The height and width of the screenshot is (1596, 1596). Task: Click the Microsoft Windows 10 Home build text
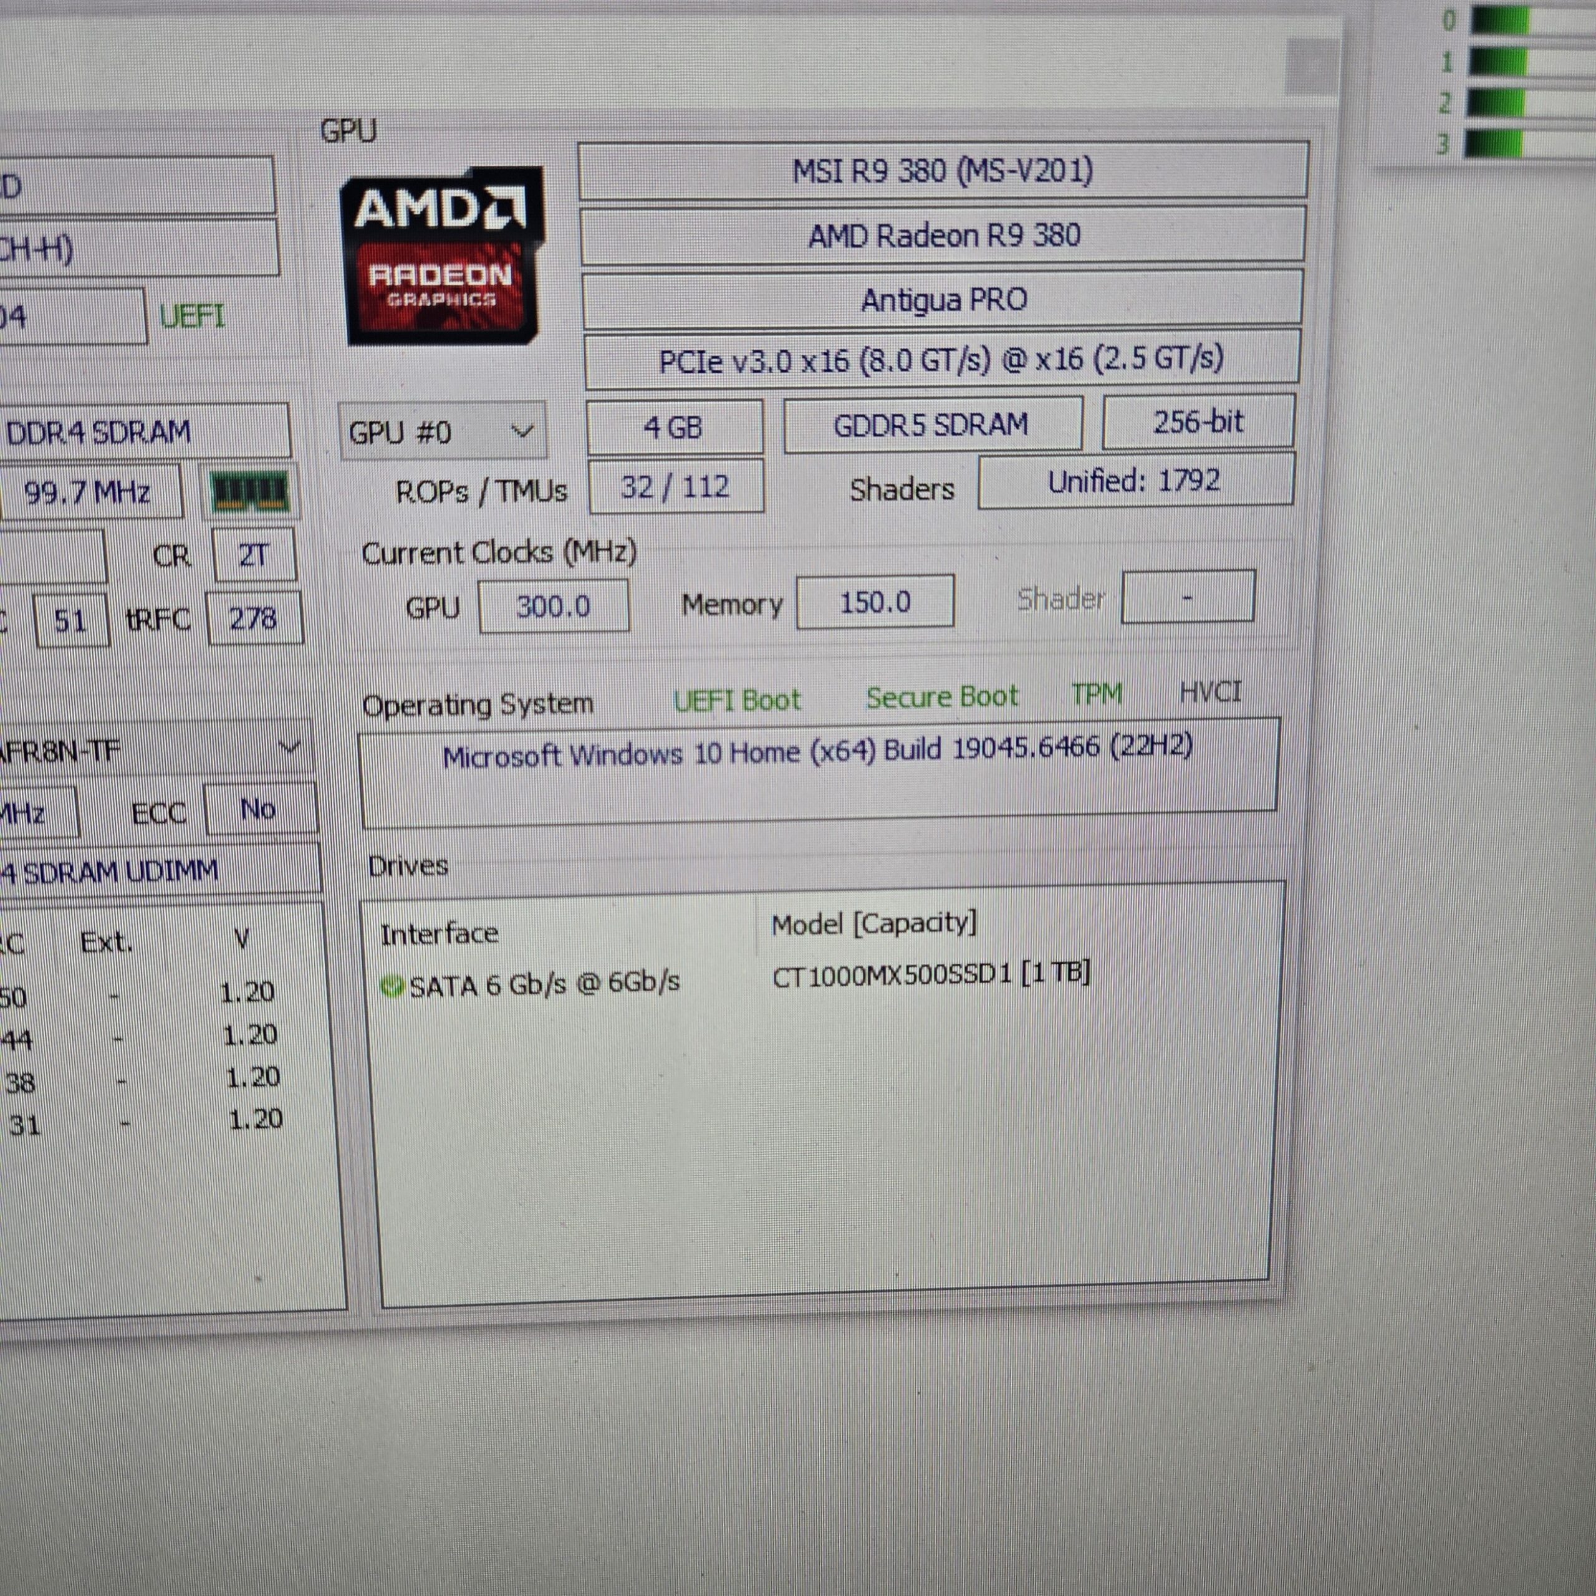(x=817, y=752)
